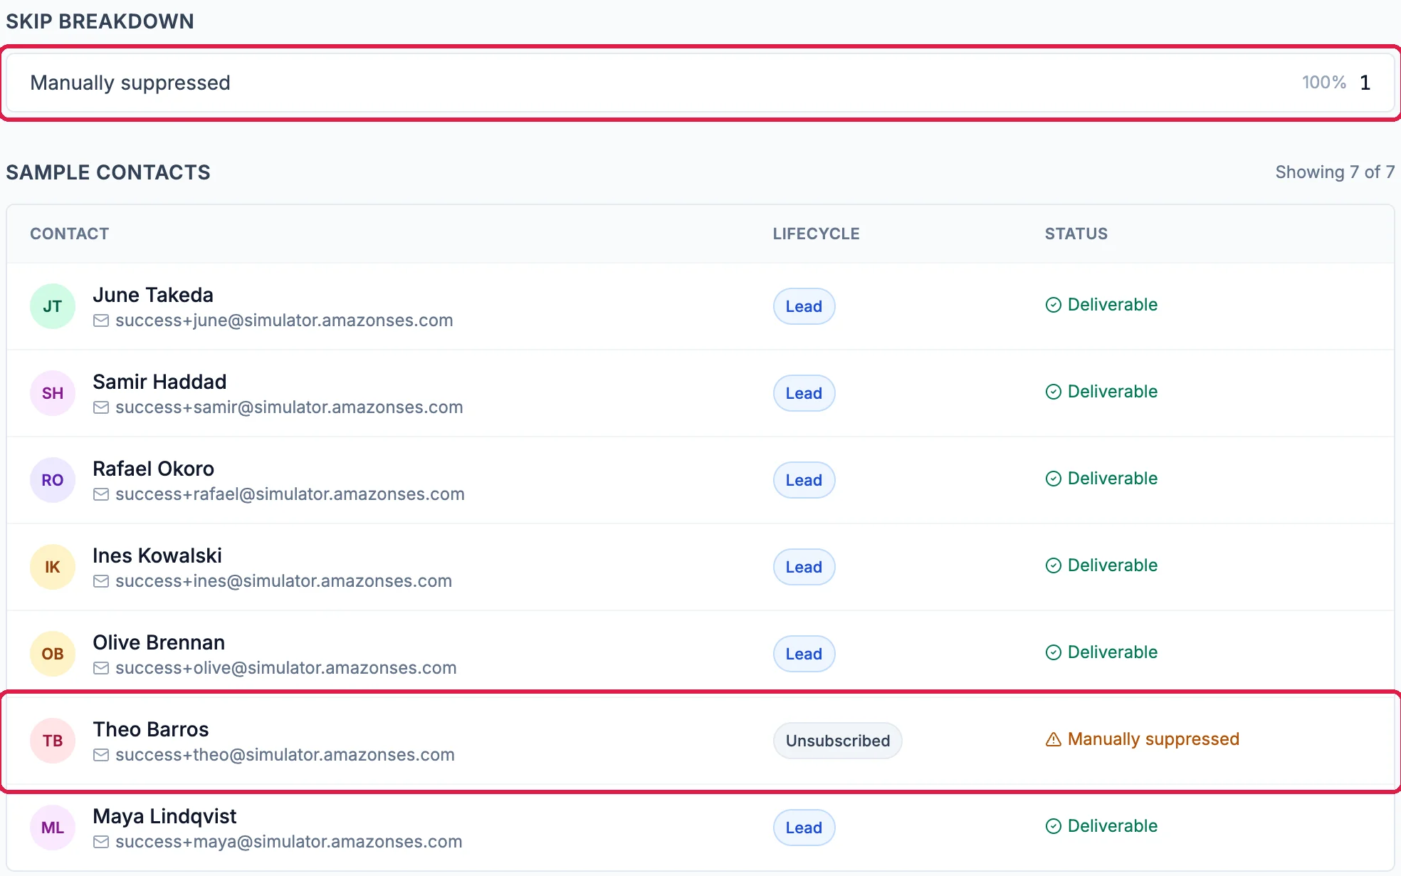Click the name Rafael Okoro
This screenshot has width=1401, height=876.
coord(153,469)
